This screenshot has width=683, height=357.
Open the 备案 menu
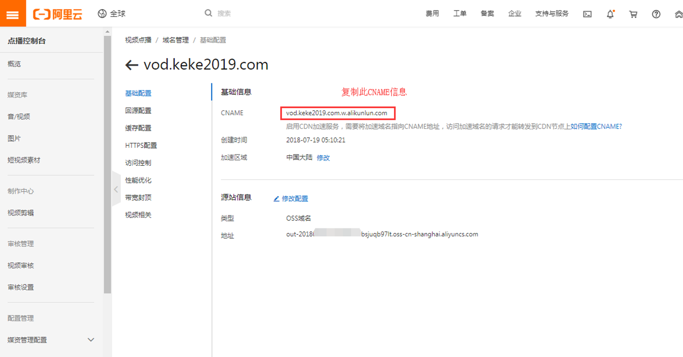pos(487,14)
